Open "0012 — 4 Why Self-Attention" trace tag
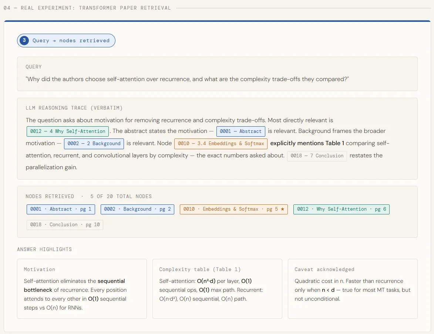This screenshot has height=334, width=434. click(x=68, y=131)
